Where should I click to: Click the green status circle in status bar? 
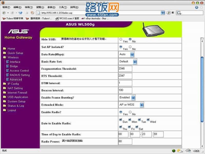[174, 151]
